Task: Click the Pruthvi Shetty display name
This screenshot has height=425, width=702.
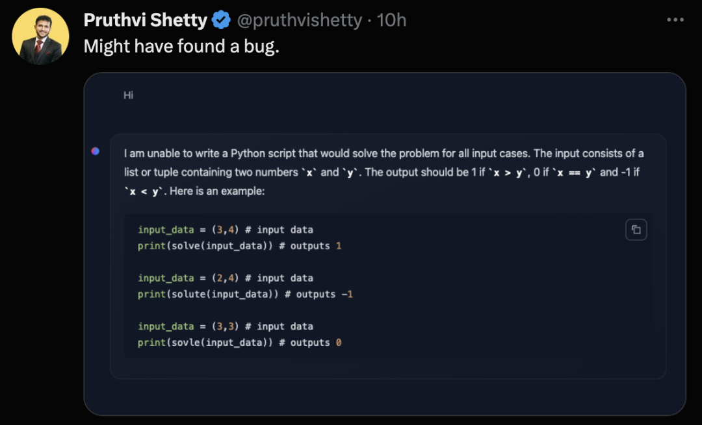Action: coord(146,20)
